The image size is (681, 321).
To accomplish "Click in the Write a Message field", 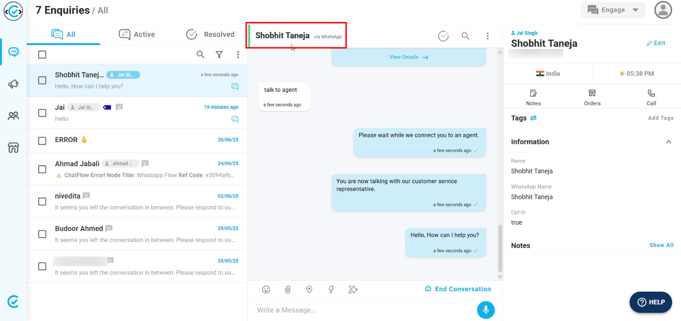I will (362, 310).
